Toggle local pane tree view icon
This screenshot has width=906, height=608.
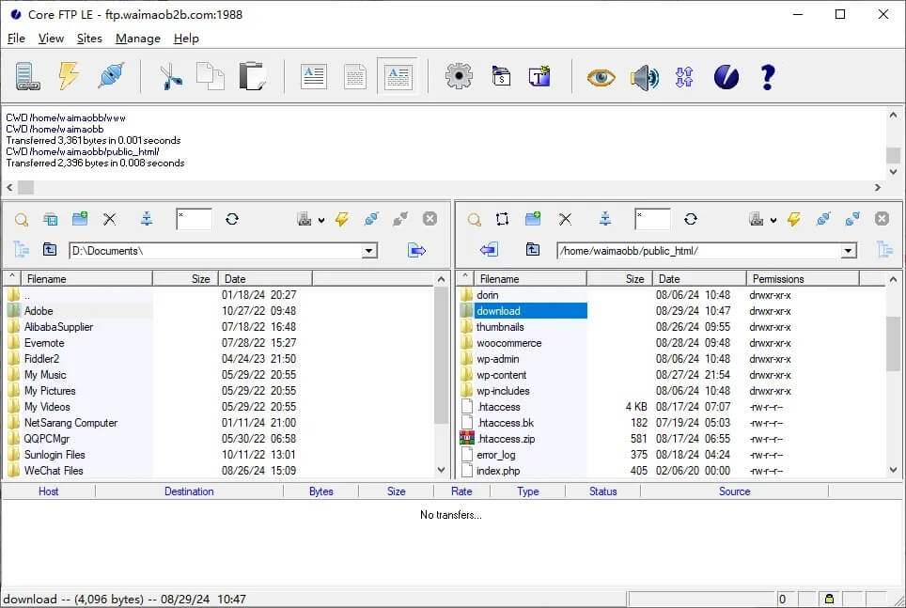22,250
